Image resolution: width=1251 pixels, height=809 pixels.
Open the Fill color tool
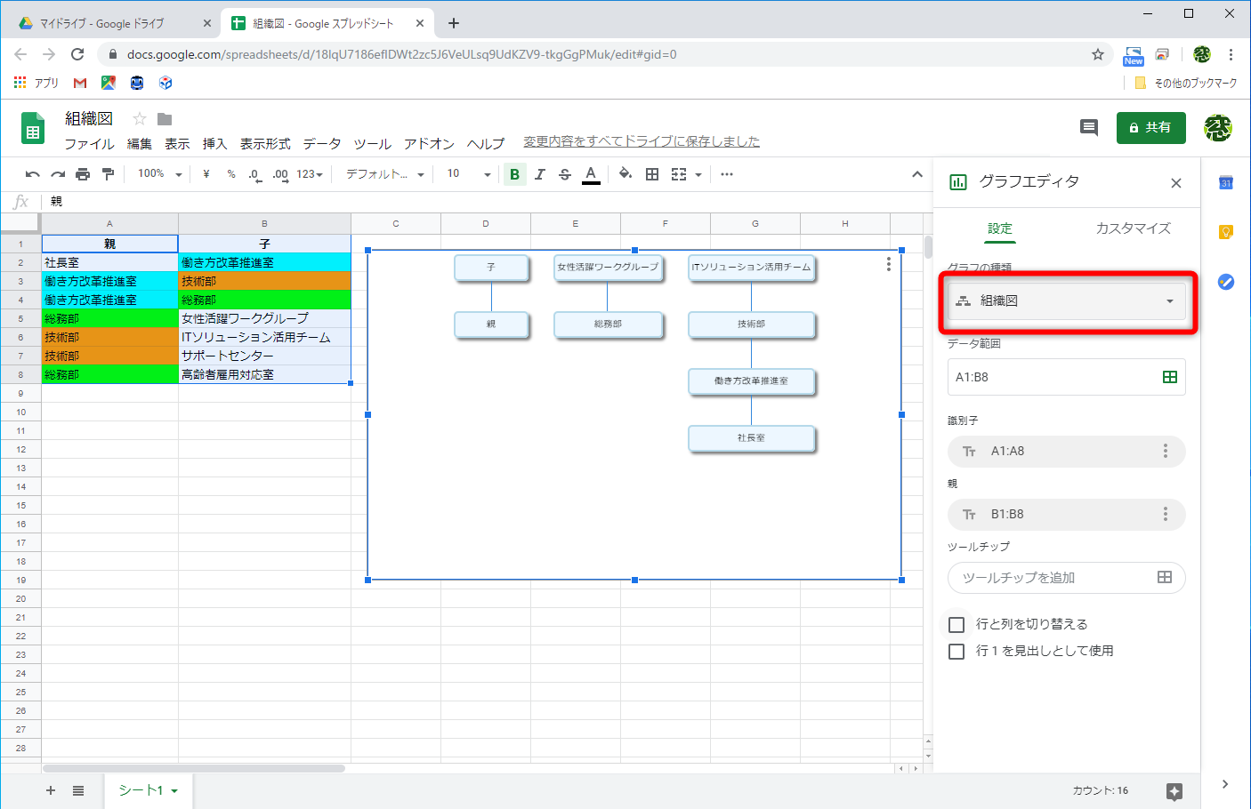[625, 173]
